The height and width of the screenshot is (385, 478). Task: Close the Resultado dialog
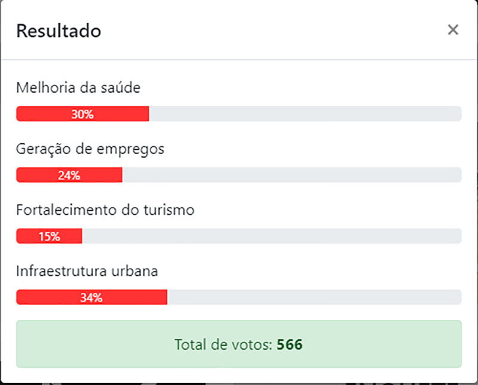453,30
